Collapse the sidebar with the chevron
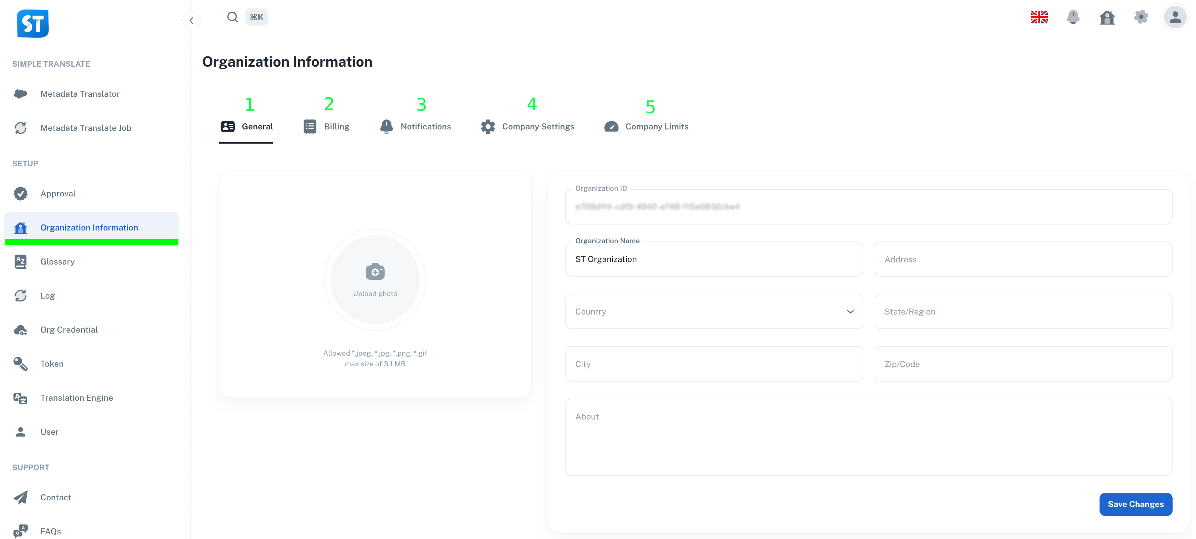This screenshot has width=1196, height=539. (x=191, y=21)
